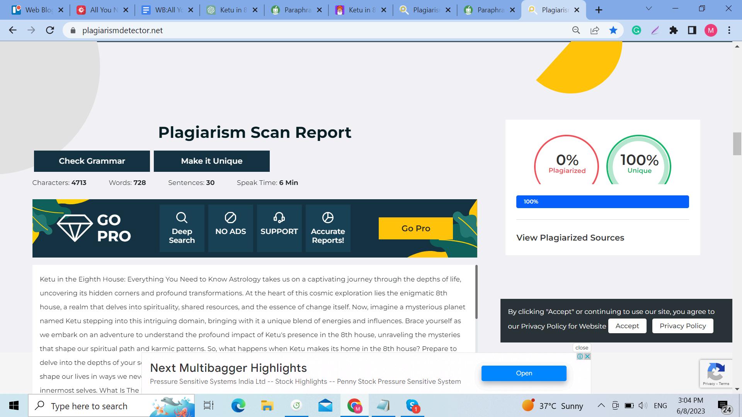Click the text box scrollbar thumb
742x417 pixels.
pos(476,292)
